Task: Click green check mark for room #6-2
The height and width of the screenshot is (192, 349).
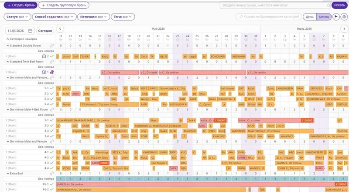Action: tap(52, 189)
